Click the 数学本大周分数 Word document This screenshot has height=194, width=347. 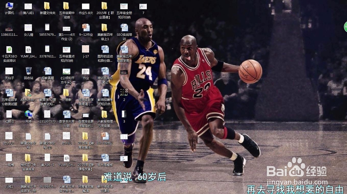[67, 115]
